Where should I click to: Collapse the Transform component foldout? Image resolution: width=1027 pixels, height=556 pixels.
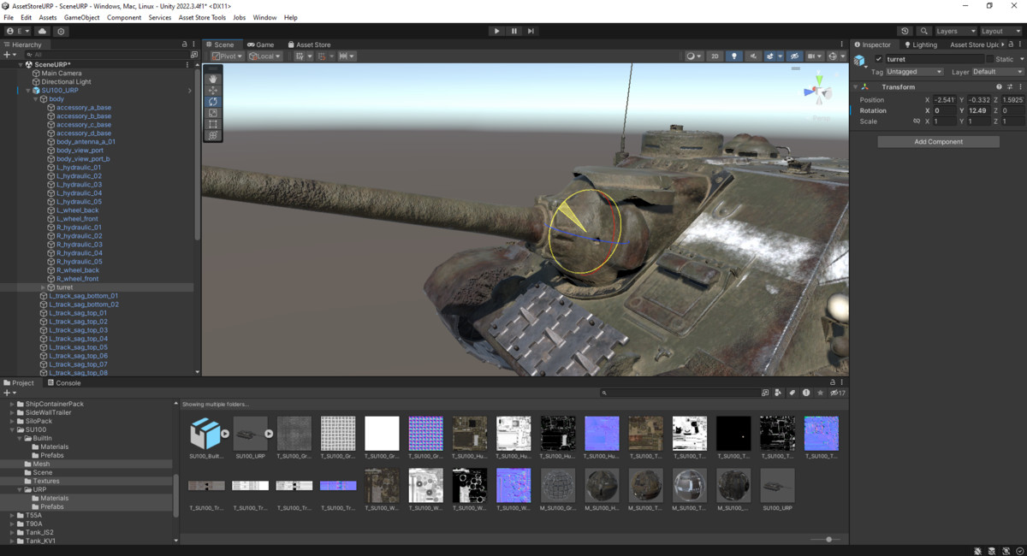coord(855,86)
